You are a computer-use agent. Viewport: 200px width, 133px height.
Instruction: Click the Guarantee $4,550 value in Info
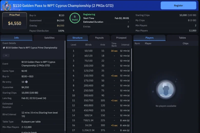(x=25, y=87)
